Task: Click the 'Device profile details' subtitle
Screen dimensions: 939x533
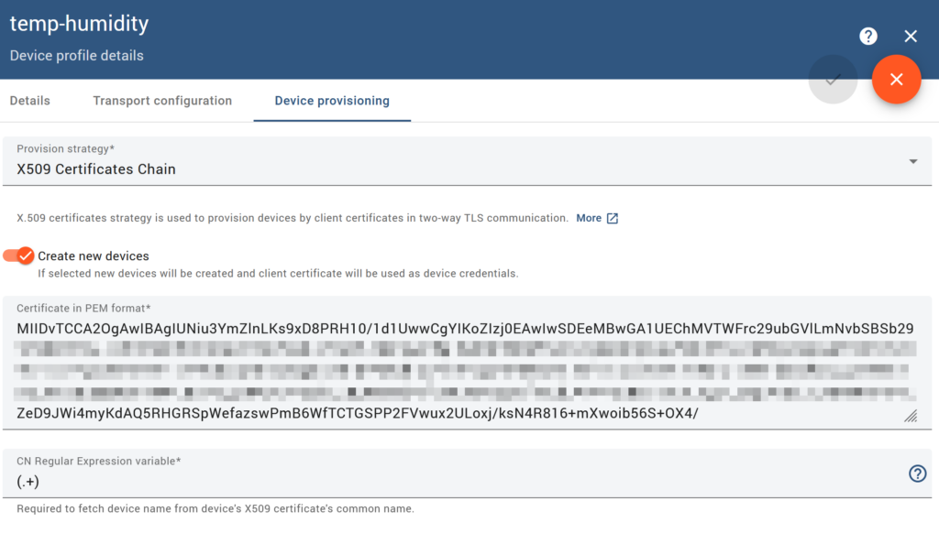Action: 77,56
